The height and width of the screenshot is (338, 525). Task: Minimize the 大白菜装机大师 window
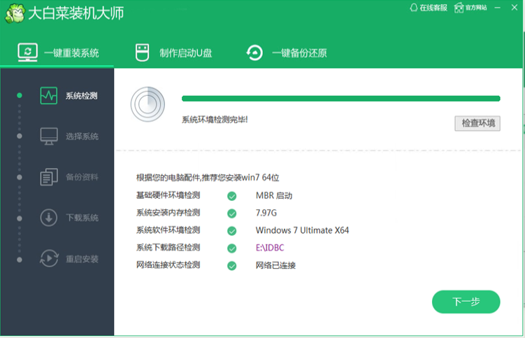tap(498, 8)
